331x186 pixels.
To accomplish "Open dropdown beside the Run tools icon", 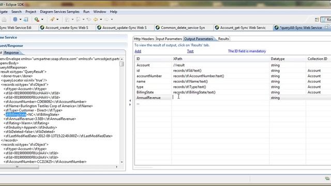I will point(42,20).
